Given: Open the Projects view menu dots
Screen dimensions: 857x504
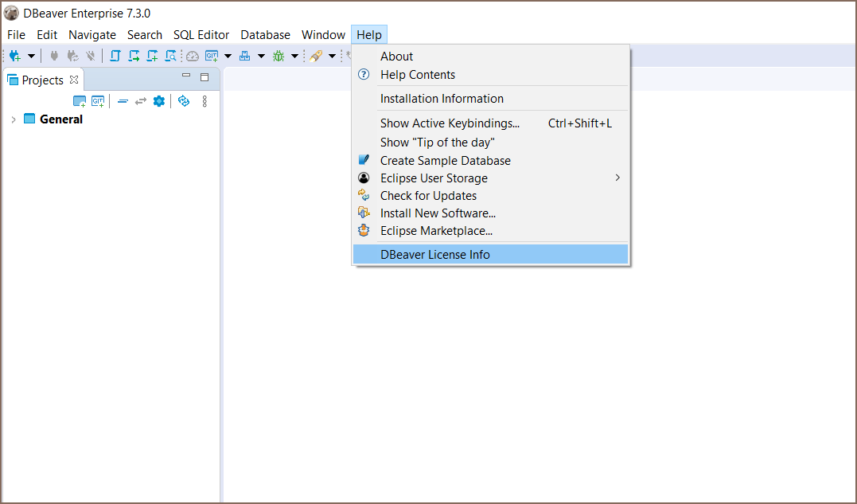Looking at the screenshot, I should pyautogui.click(x=205, y=101).
